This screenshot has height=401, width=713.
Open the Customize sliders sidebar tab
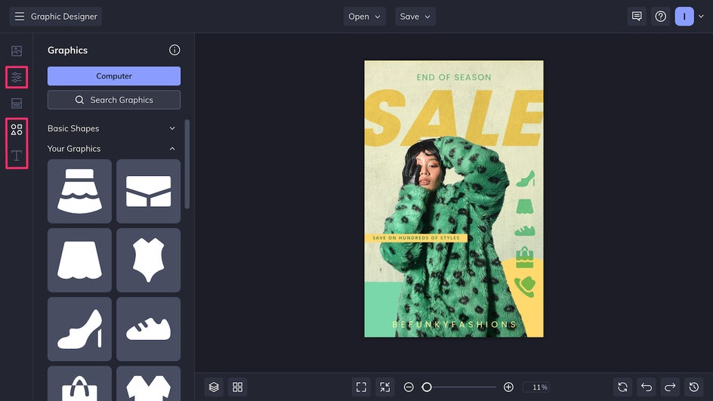coord(17,77)
